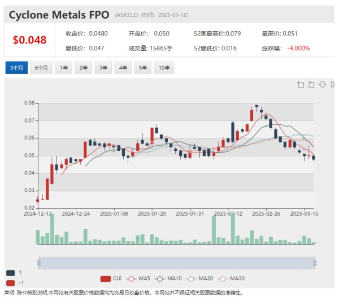The width and height of the screenshot is (339, 305).
Task: Click the red "-1" visual map swatch
Action: coord(11,282)
